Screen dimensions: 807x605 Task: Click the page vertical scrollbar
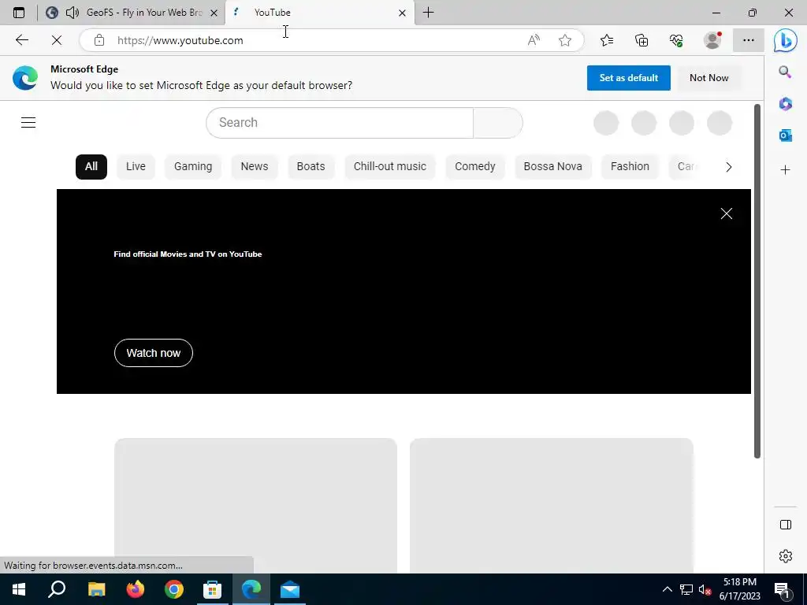[x=757, y=281]
